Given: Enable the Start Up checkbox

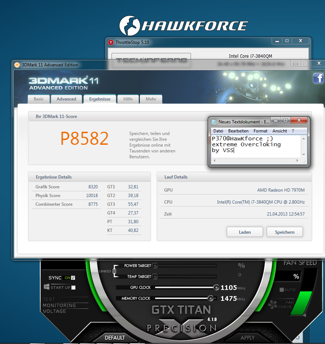Looking at the screenshot, I should (73, 287).
